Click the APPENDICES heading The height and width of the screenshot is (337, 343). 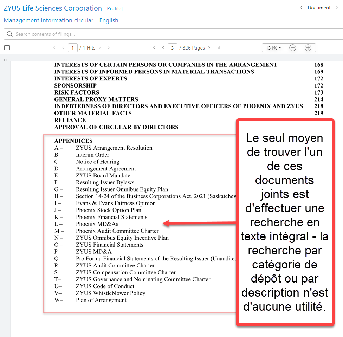click(73, 141)
